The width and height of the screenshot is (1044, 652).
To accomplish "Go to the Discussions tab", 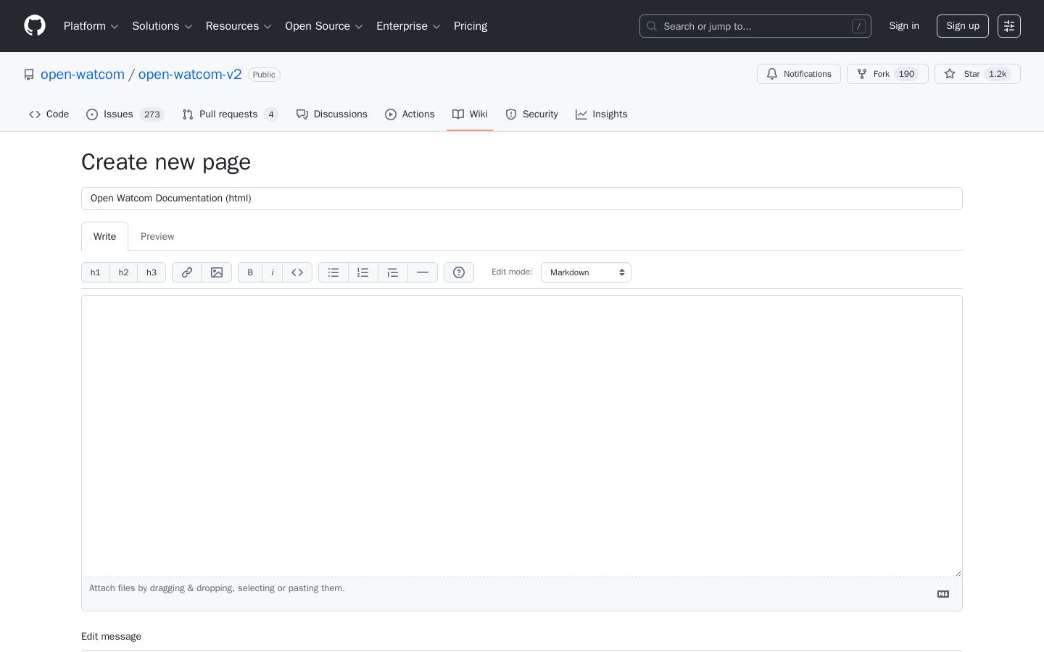I will point(332,114).
